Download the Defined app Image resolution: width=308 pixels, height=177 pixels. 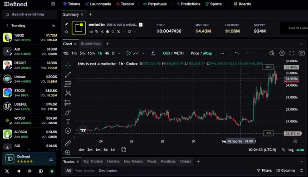(51, 158)
